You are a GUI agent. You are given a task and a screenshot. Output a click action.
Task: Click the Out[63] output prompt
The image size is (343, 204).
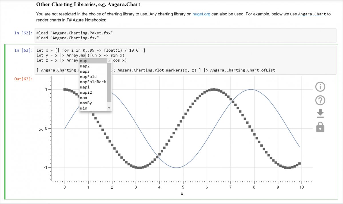23,79
